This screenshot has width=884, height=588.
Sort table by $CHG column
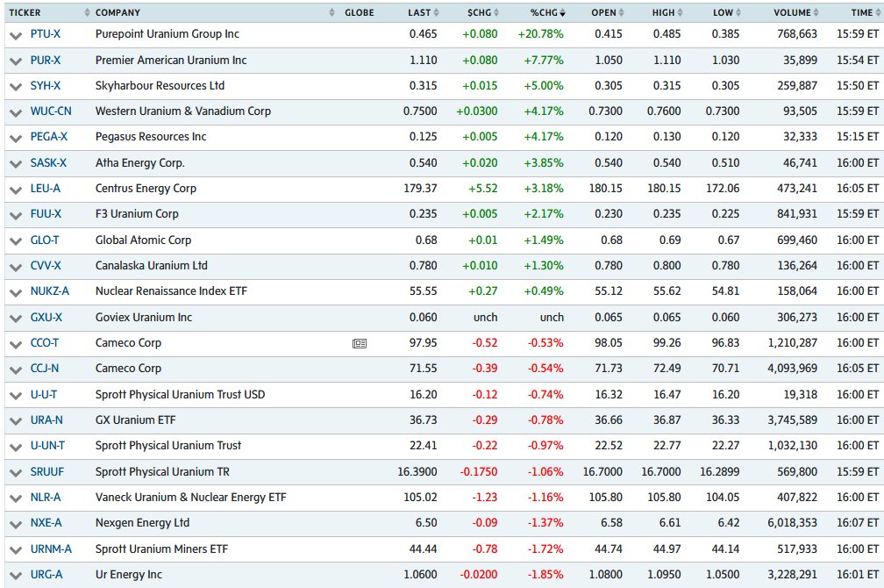point(483,12)
